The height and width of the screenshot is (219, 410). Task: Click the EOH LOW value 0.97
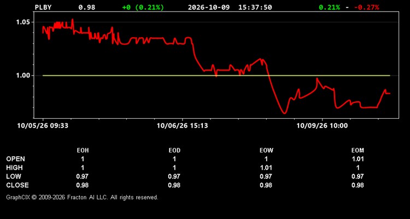83,176
